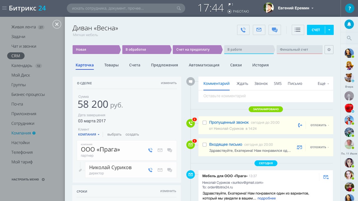Screen dimensions: 358x201
Task: Open отложить dropdown for Входящее письмо
Action: tap(320, 147)
